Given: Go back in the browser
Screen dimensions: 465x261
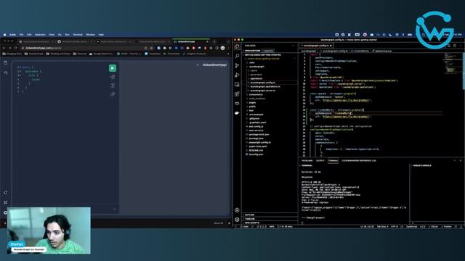Looking at the screenshot, I should point(4,48).
